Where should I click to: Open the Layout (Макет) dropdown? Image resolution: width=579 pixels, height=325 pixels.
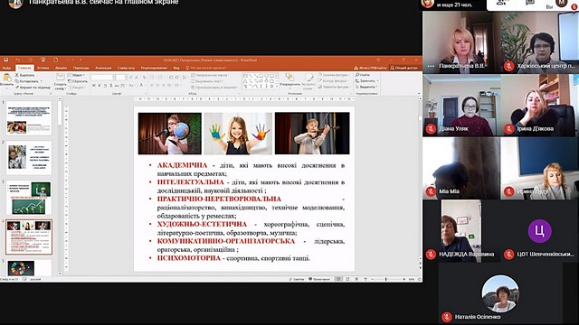click(77, 75)
